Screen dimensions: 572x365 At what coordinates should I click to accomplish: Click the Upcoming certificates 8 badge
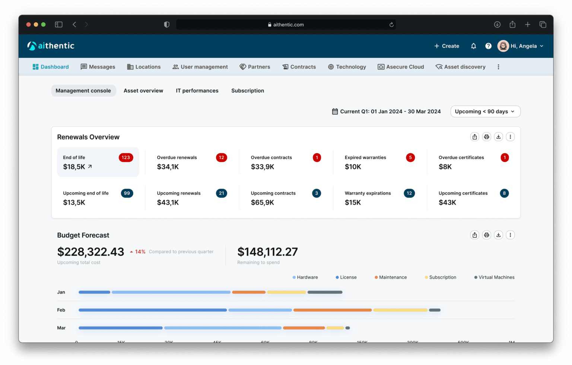tap(504, 193)
